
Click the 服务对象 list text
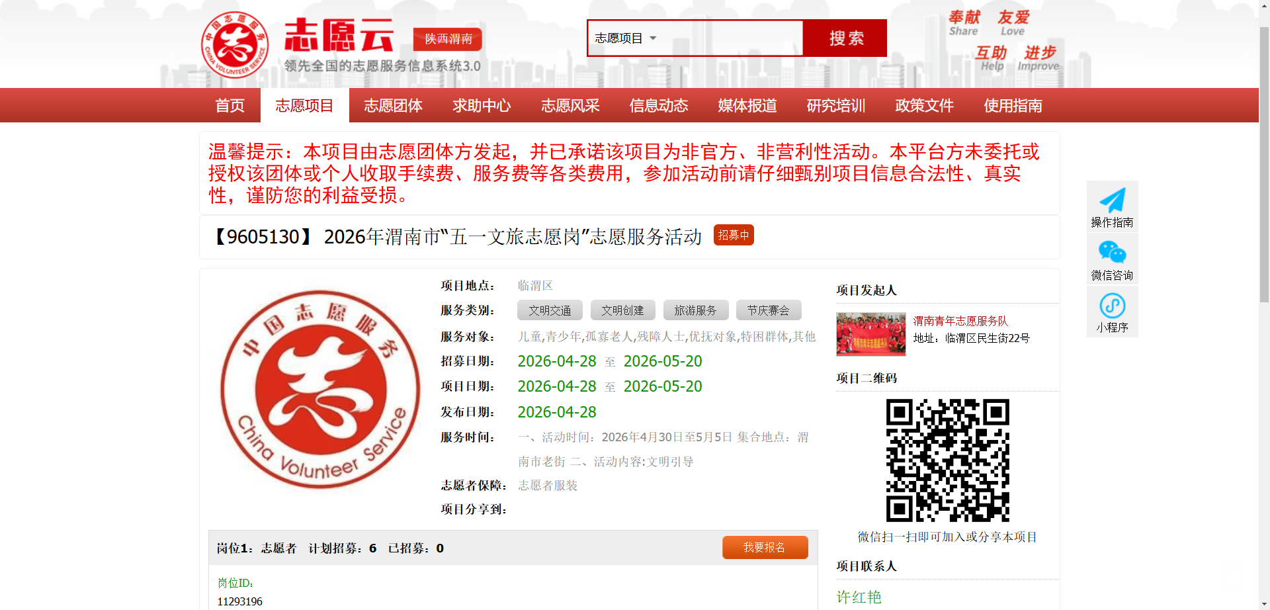pyautogui.click(x=667, y=337)
